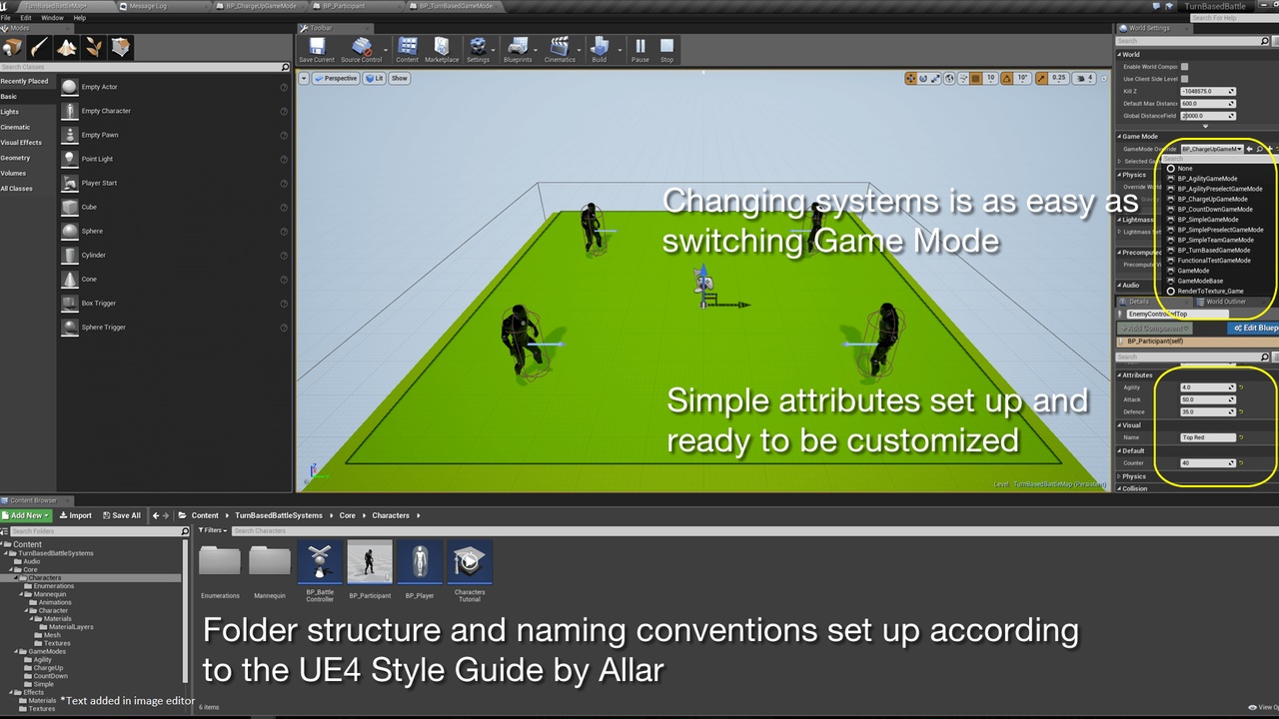1279x719 pixels.
Task: Open the Marketplace from the toolbar
Action: 442,47
